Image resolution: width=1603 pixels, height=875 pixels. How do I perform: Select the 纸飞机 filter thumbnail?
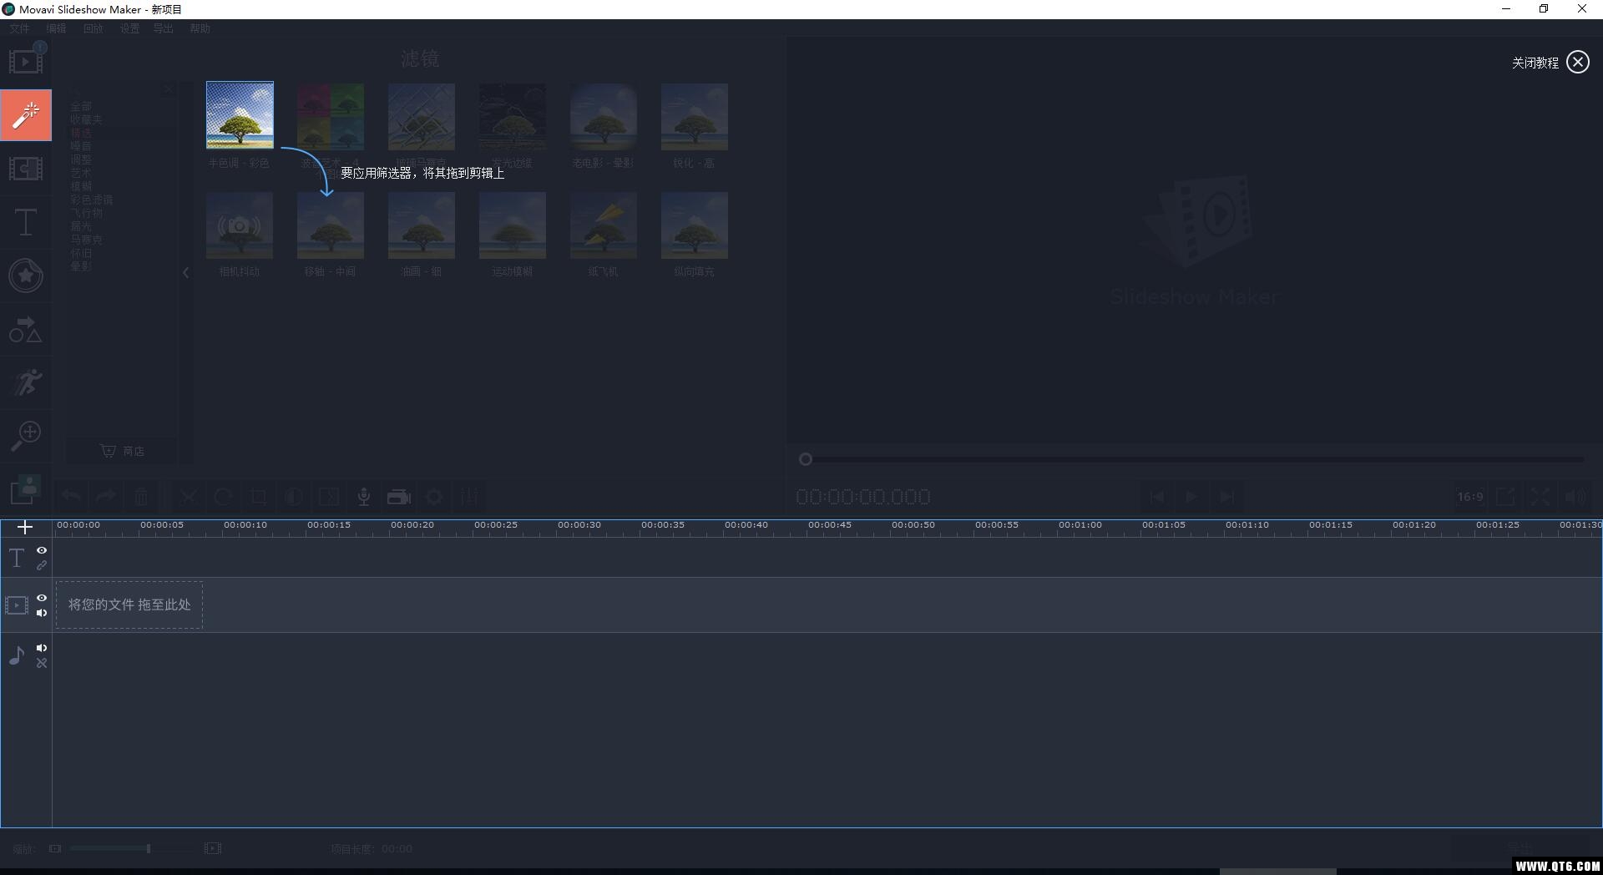tap(604, 225)
